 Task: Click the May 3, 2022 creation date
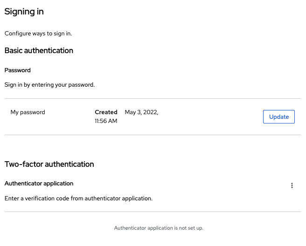pyautogui.click(x=141, y=112)
